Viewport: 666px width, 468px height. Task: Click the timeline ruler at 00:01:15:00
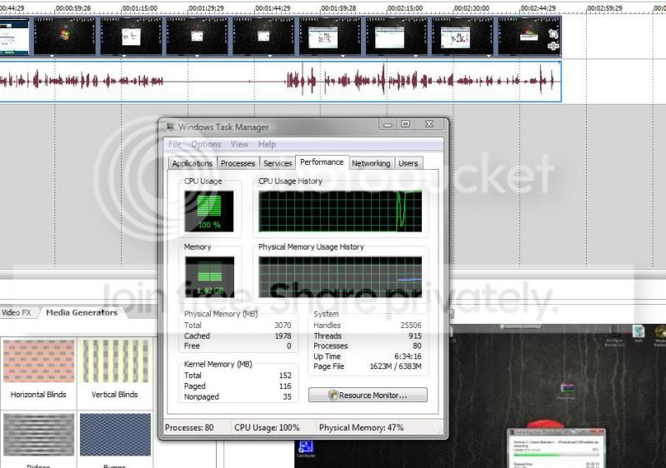pos(139,8)
